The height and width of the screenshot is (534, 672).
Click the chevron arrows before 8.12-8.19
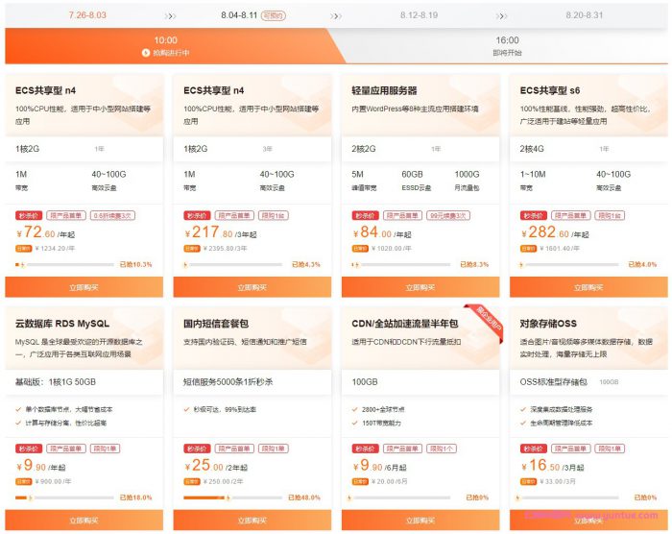point(337,15)
